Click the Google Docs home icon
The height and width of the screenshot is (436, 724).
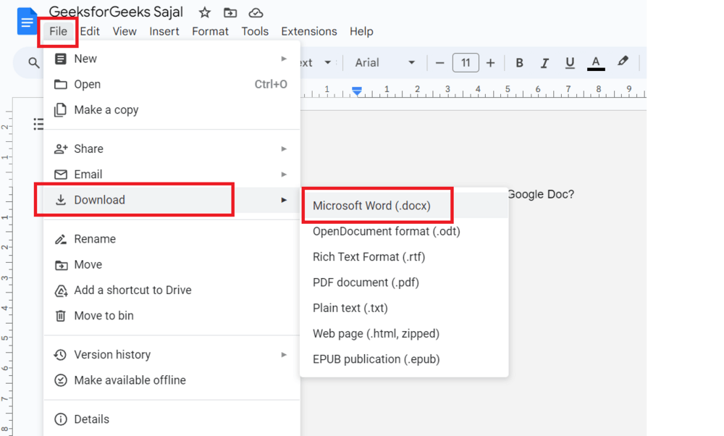(26, 21)
